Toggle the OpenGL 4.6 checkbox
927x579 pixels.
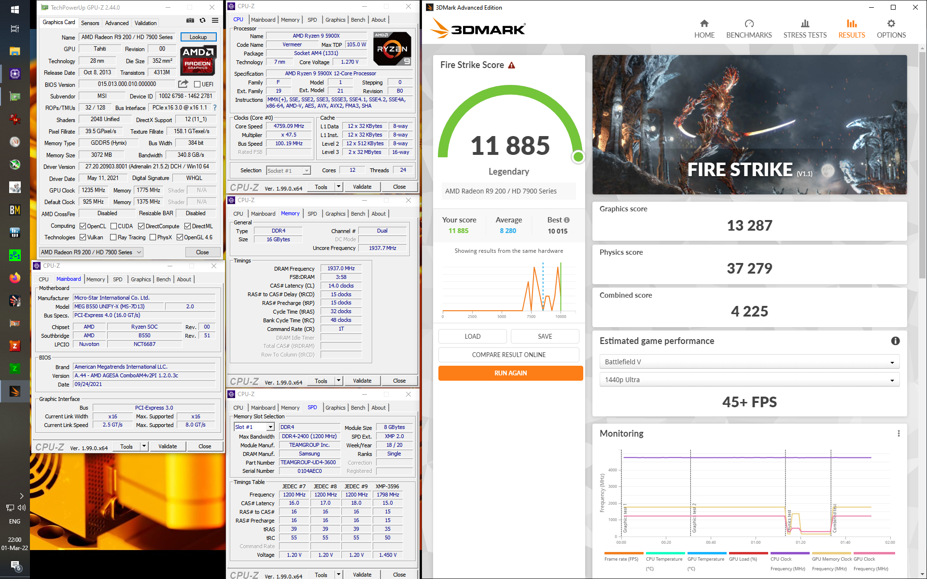point(180,237)
